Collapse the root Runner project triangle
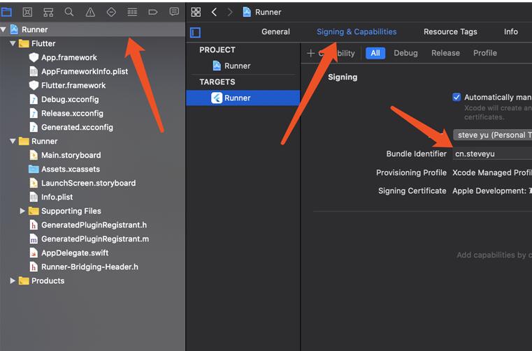Viewport: 532px width, 351px height. pyautogui.click(x=3, y=29)
